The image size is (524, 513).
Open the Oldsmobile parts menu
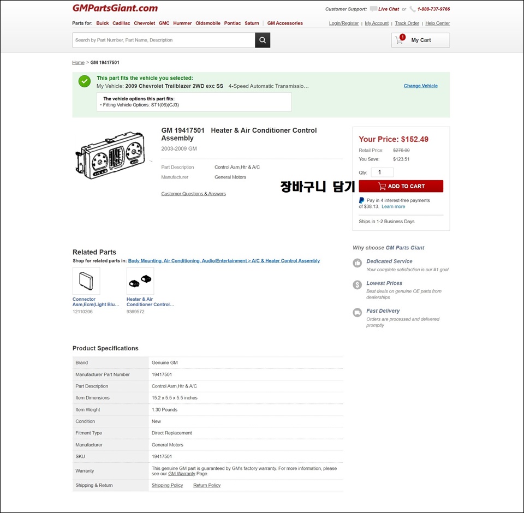[x=208, y=23]
